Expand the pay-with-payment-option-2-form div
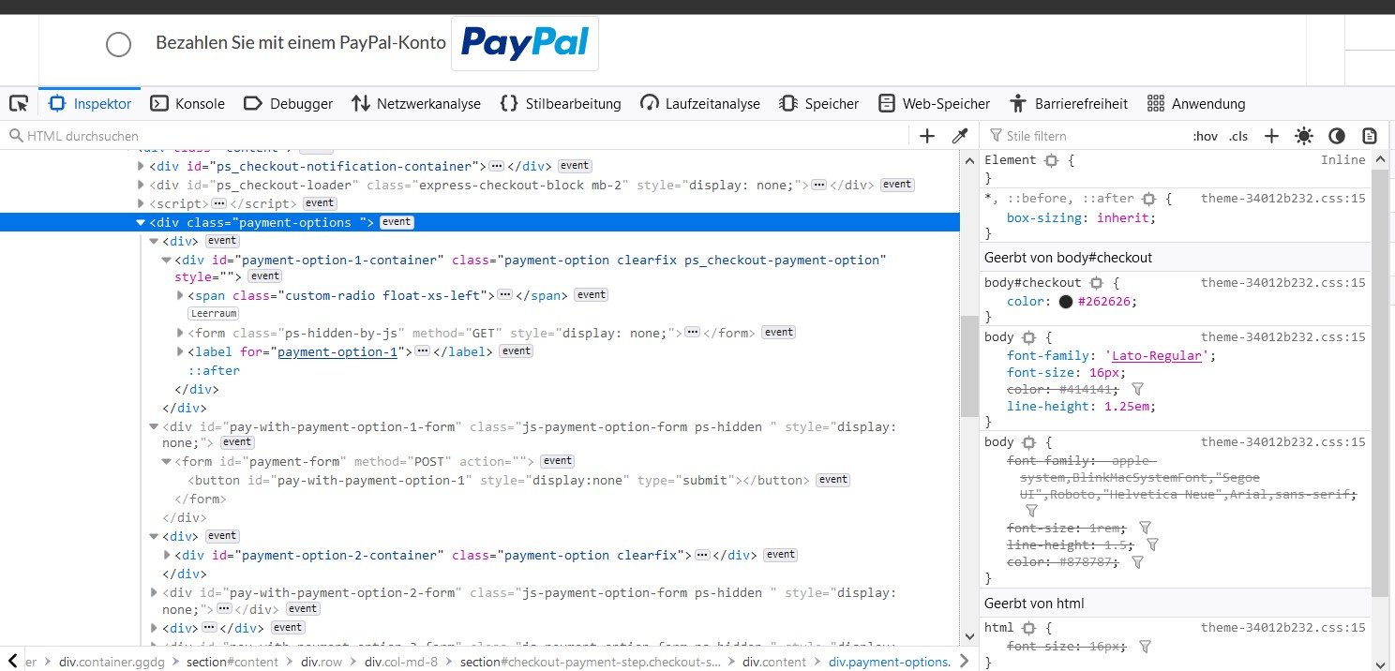The image size is (1395, 671). (154, 592)
